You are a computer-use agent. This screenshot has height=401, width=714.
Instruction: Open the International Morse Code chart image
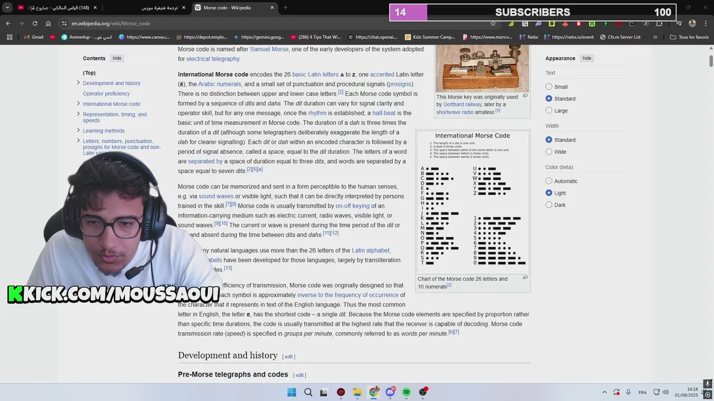click(472, 202)
